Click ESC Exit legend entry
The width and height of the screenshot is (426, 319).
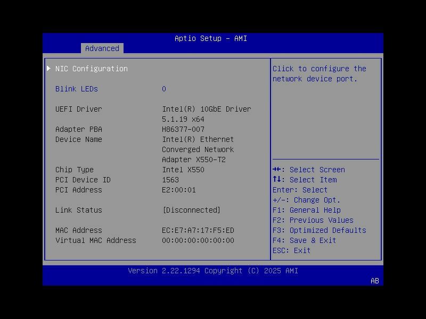[x=294, y=250]
